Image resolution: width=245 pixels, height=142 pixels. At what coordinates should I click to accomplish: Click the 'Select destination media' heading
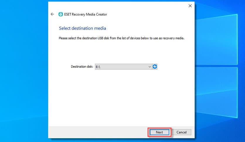pos(83,28)
